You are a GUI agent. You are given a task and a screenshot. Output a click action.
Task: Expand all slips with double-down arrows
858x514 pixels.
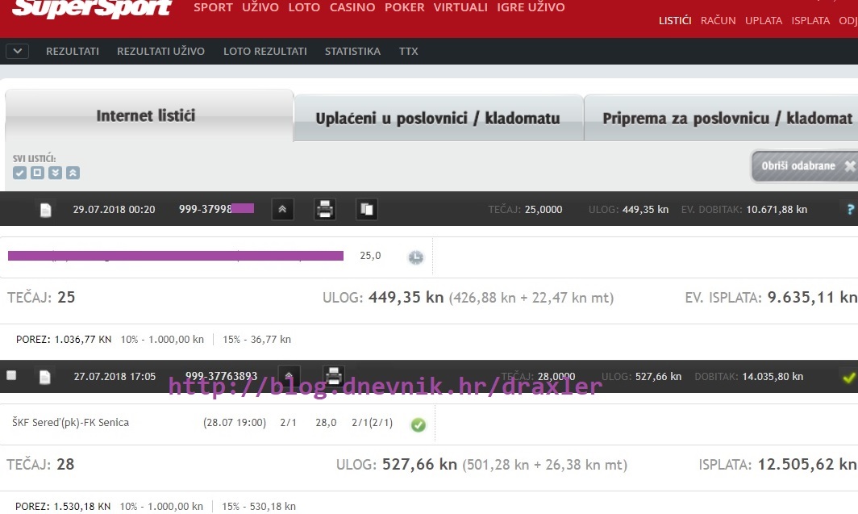(55, 173)
